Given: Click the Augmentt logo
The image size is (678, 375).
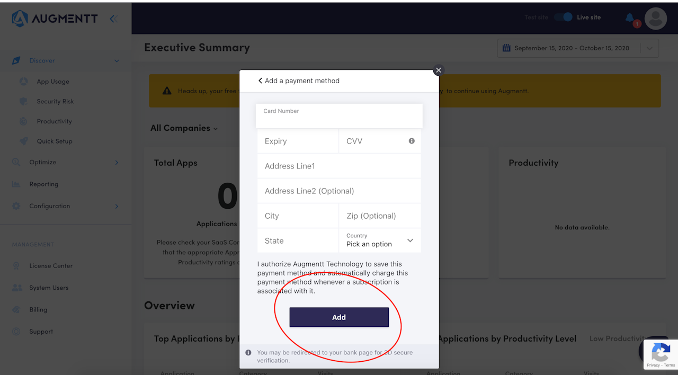Looking at the screenshot, I should [x=55, y=19].
